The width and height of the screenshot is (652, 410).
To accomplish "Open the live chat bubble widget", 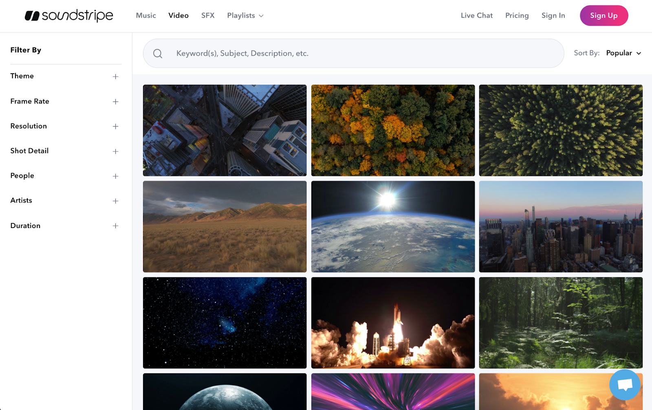I will (625, 384).
